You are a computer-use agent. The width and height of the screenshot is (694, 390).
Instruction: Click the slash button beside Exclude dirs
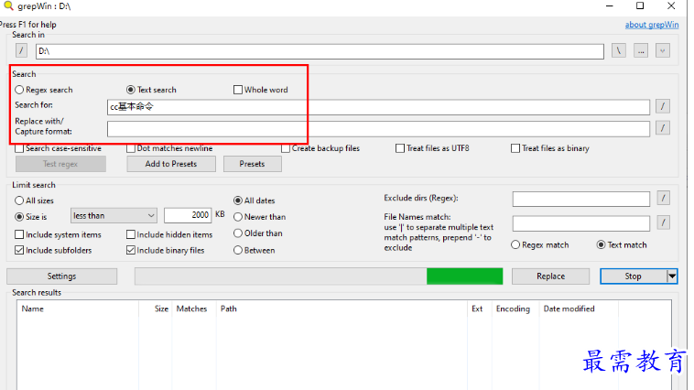(663, 198)
